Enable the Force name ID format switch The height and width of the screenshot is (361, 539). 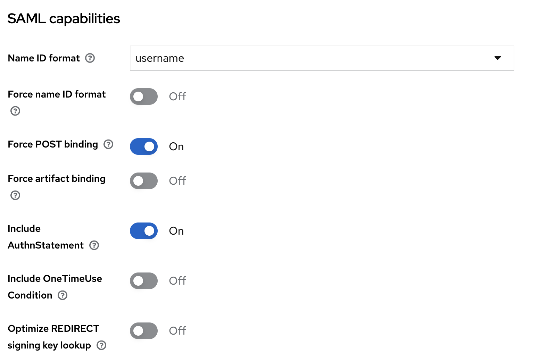point(144,96)
